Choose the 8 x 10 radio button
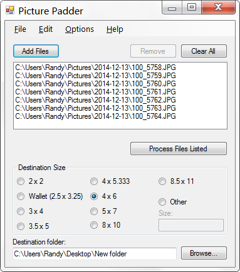 click(x=94, y=225)
